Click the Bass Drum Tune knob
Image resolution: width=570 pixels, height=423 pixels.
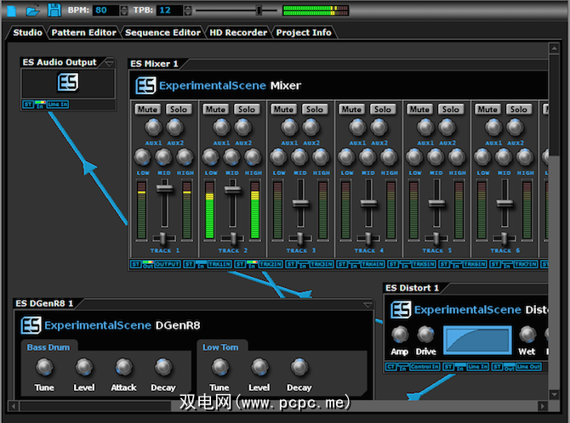(44, 367)
